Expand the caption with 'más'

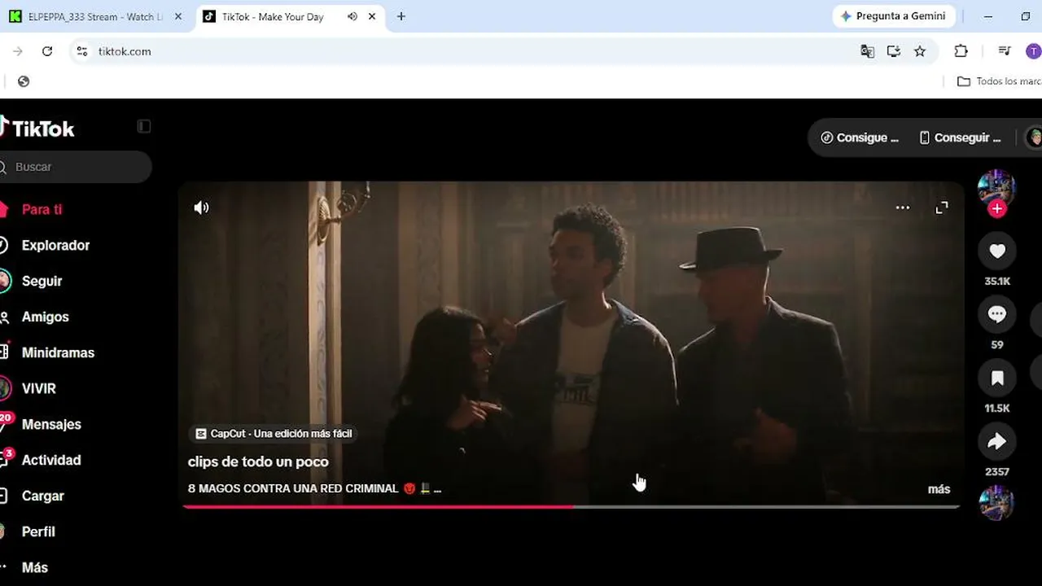pyautogui.click(x=939, y=489)
